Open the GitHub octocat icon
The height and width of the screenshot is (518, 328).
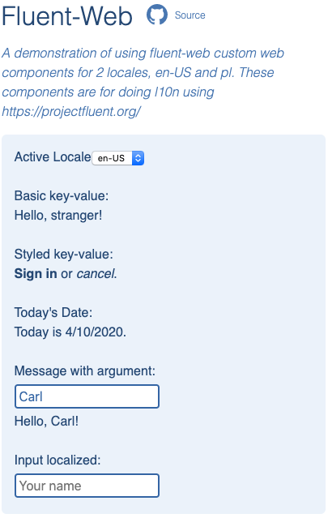click(x=157, y=15)
